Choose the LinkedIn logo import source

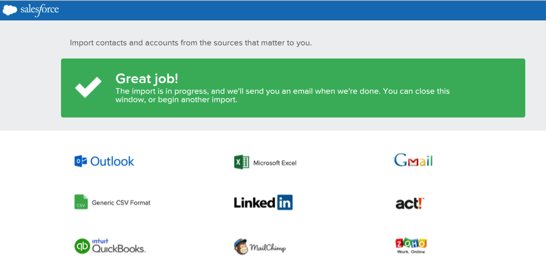(263, 202)
